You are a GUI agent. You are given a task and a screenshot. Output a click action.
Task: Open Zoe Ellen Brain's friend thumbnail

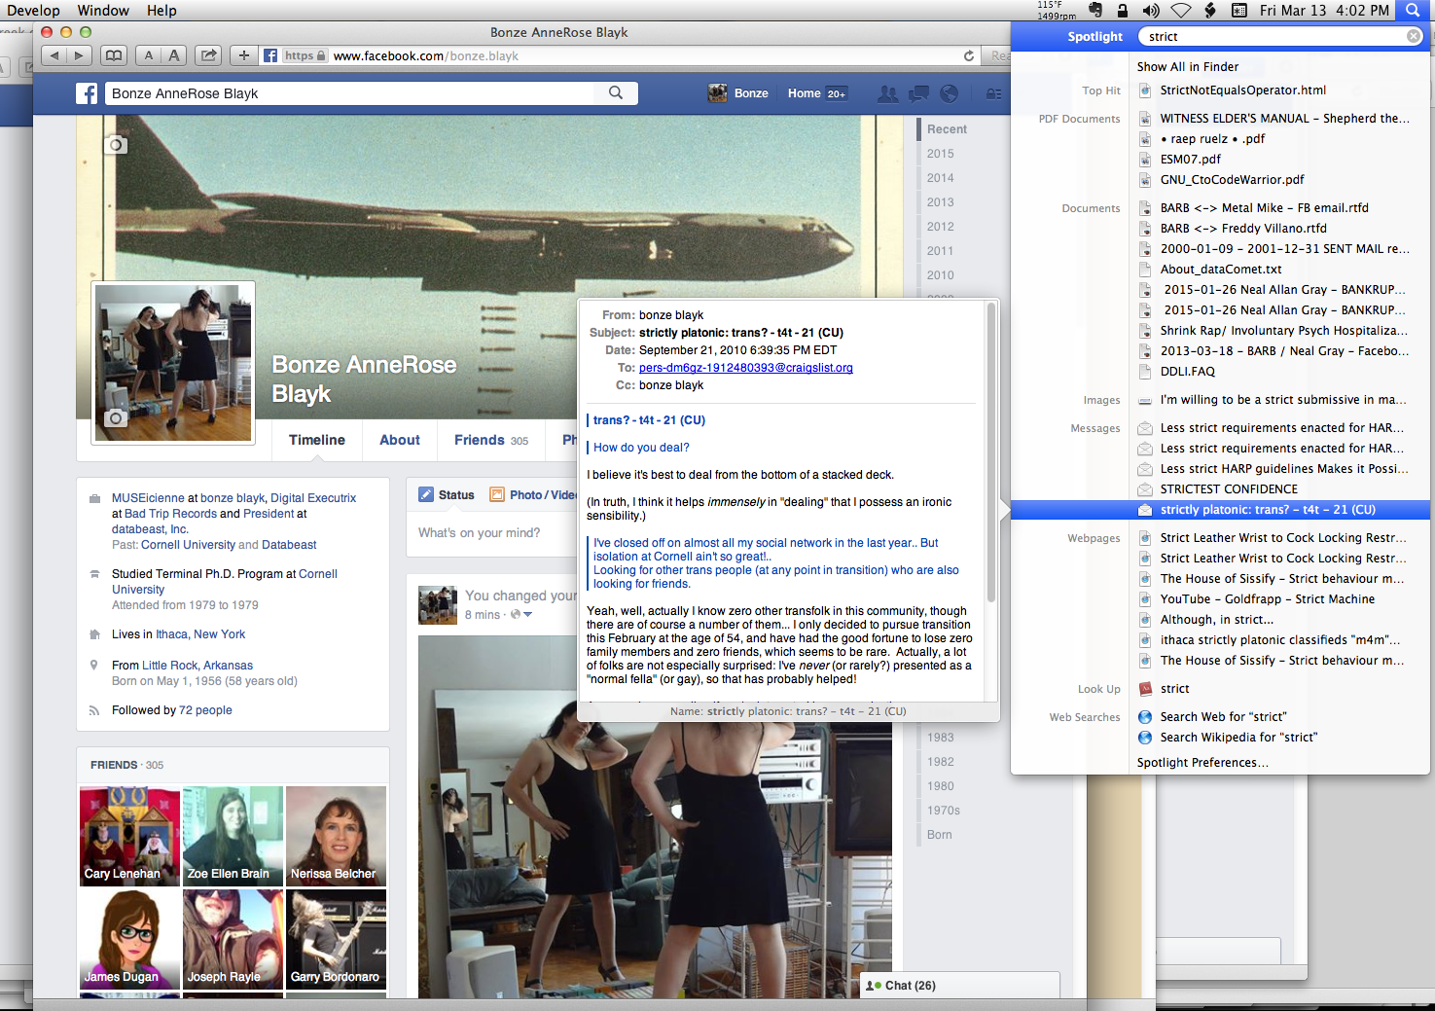pos(233,835)
